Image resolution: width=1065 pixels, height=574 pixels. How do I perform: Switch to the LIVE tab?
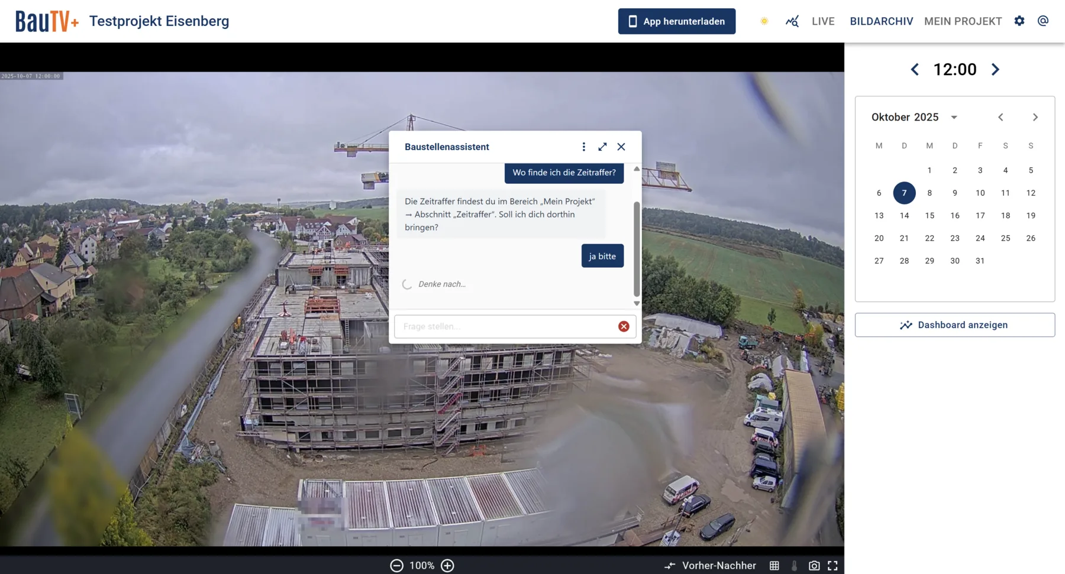point(823,21)
